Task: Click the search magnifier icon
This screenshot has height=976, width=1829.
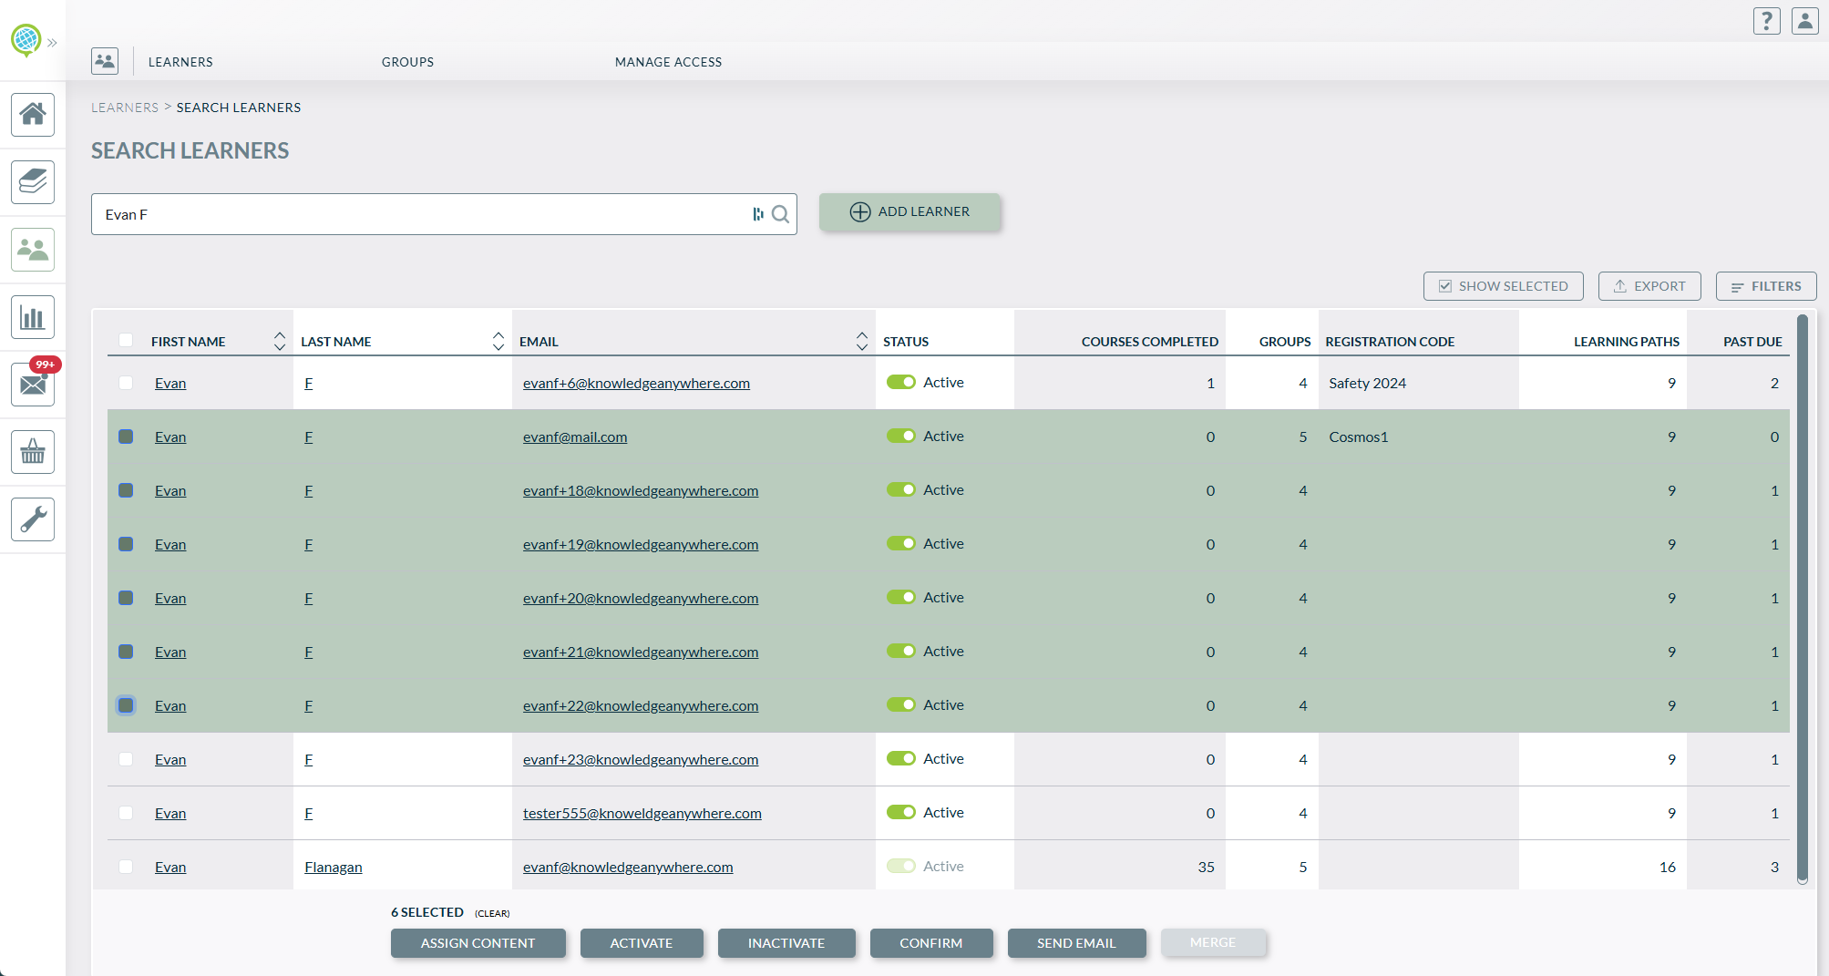Action: point(780,214)
